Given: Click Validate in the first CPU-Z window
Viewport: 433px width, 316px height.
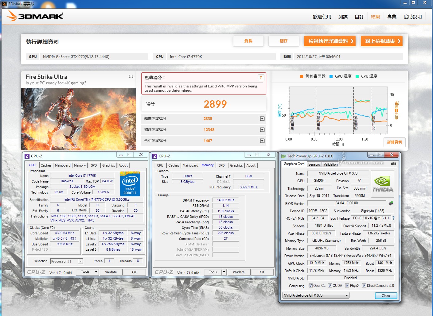Looking at the screenshot, I should click(x=111, y=272).
